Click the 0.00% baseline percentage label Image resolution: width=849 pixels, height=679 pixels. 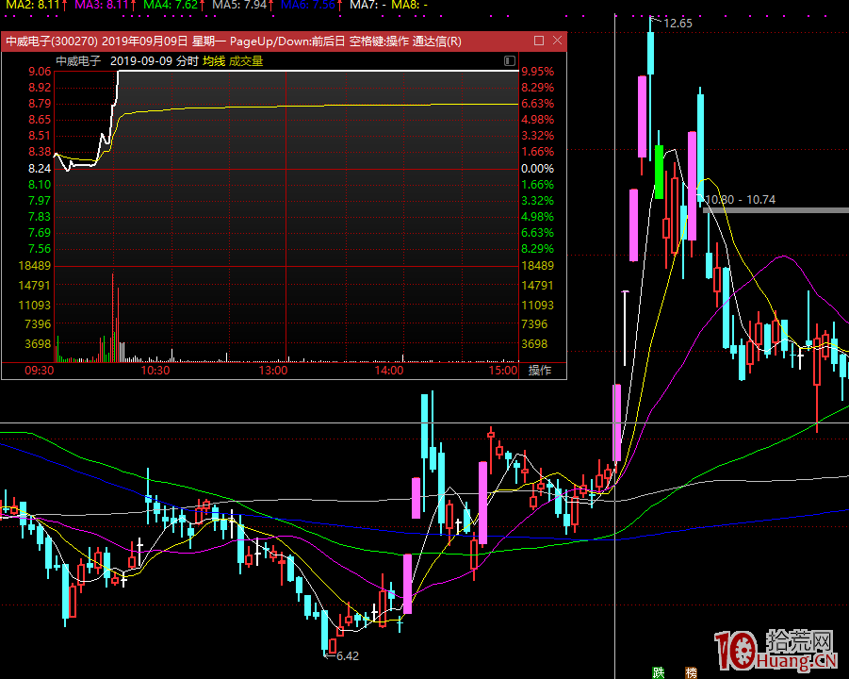point(537,169)
